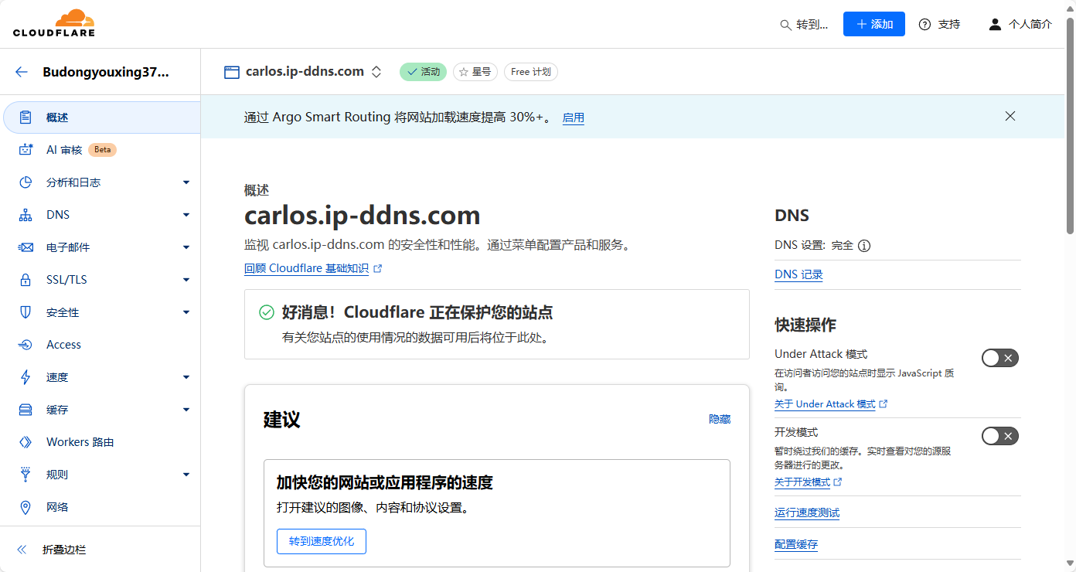Screen dimensions: 1076x572
Task: Open Access in the sidebar
Action: (100, 345)
